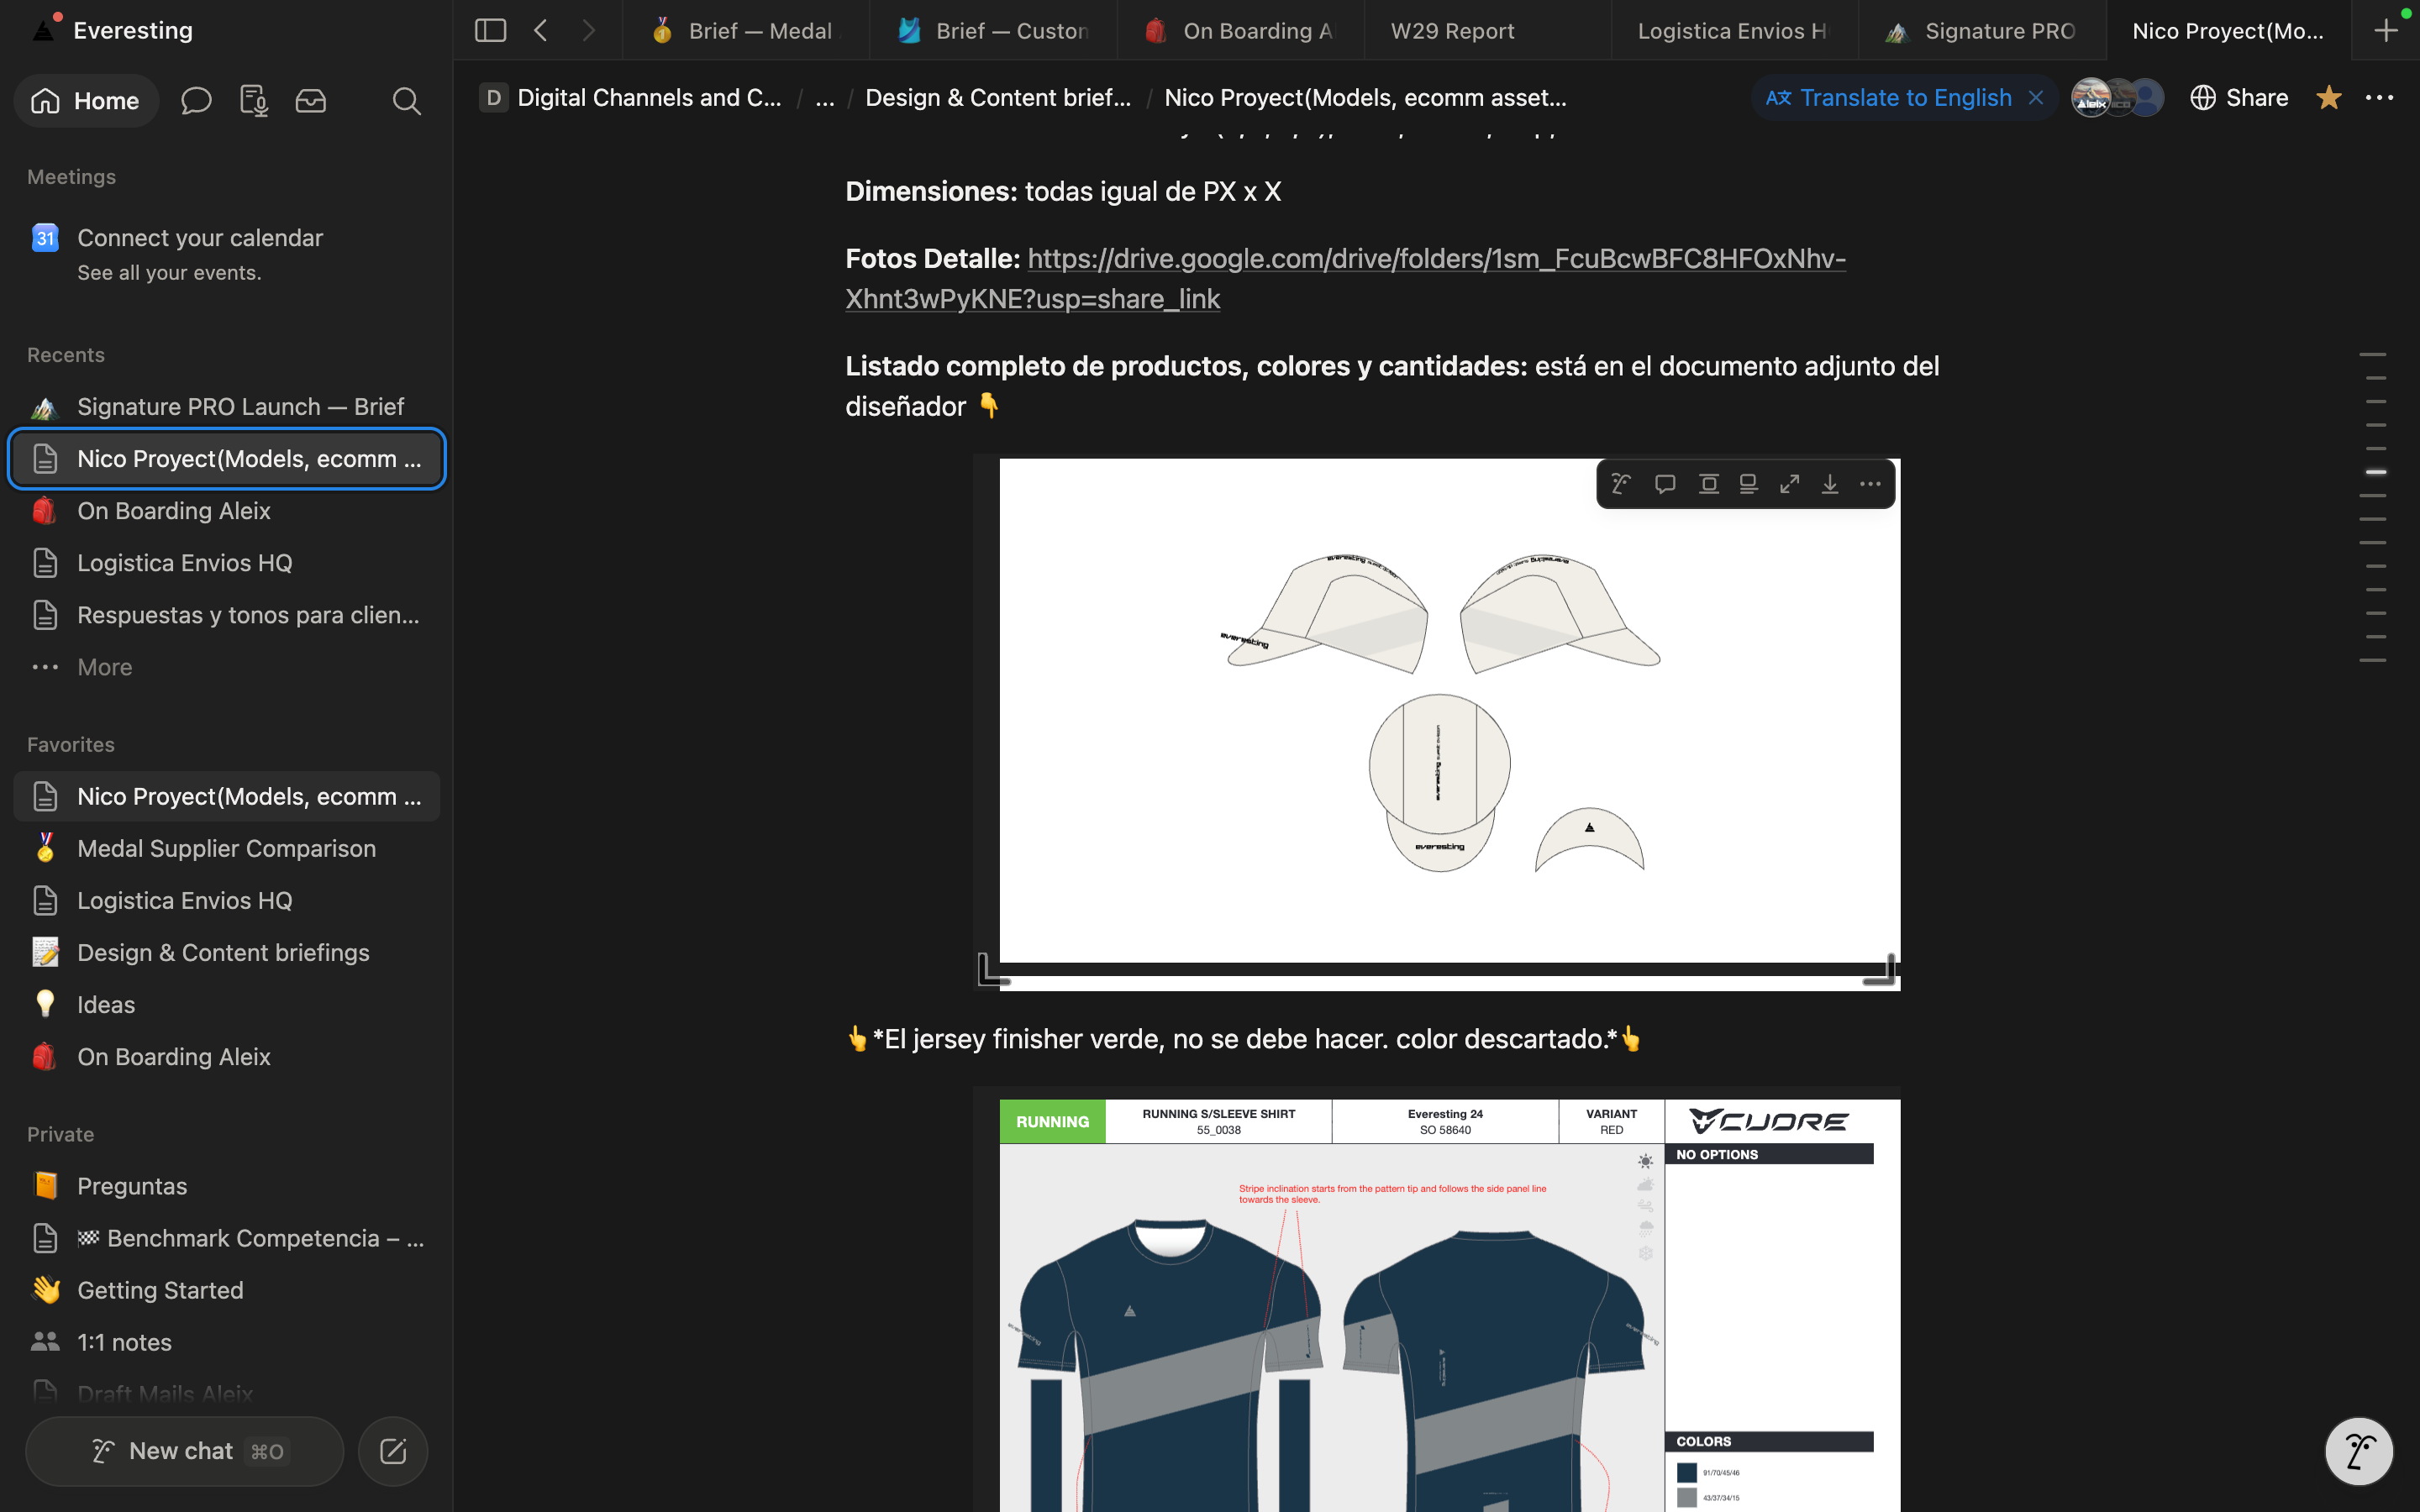Select the dark blue color swatch in jersey sheet
This screenshot has height=1512, width=2420.
[1686, 1472]
